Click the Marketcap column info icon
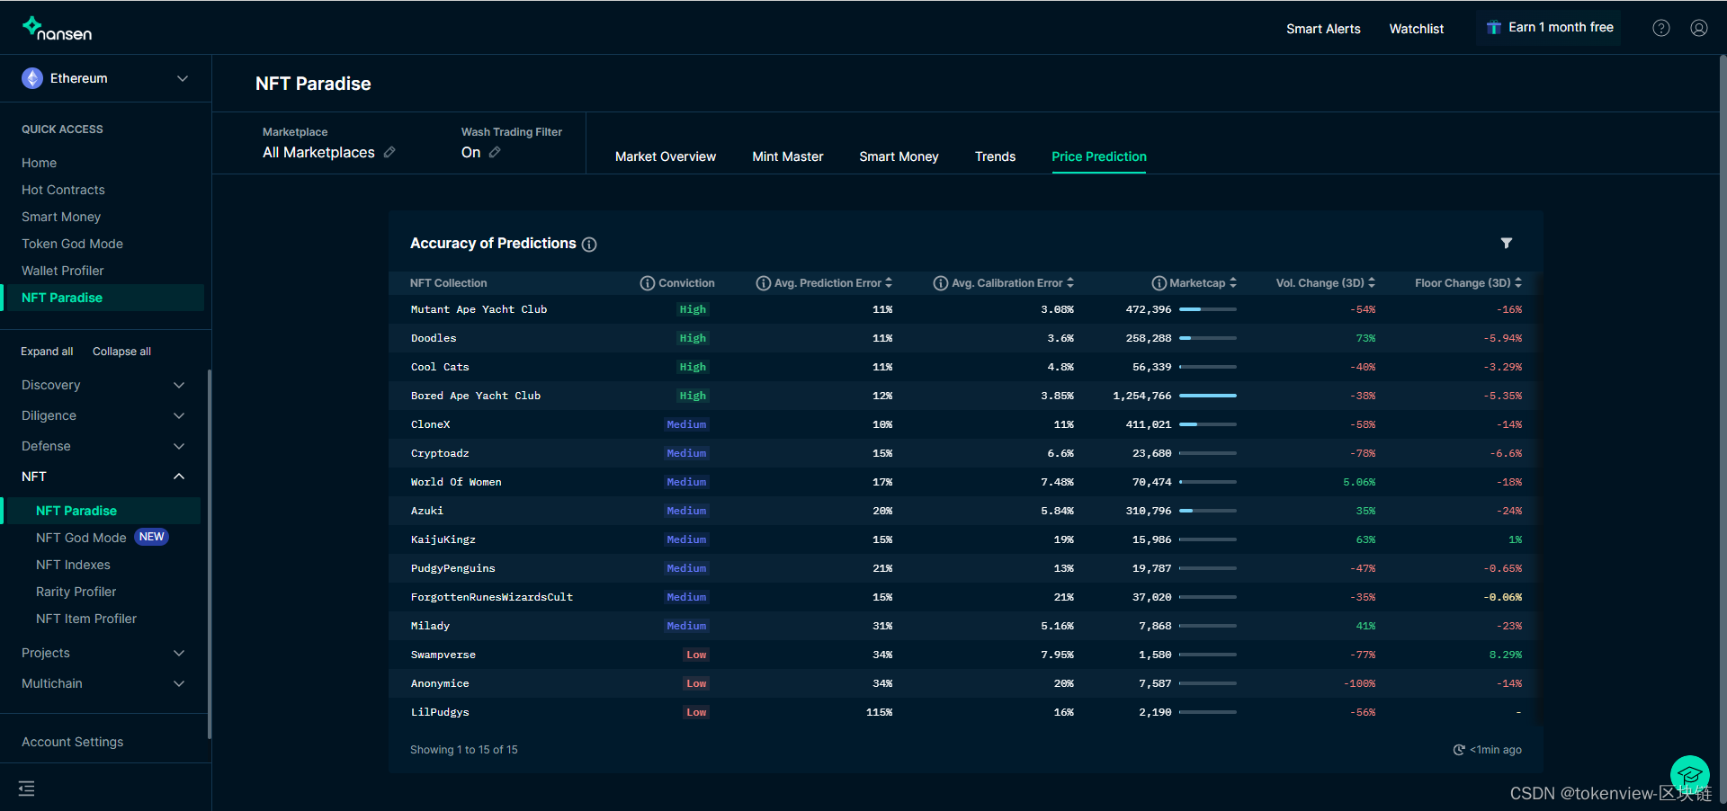The image size is (1727, 811). 1159,283
